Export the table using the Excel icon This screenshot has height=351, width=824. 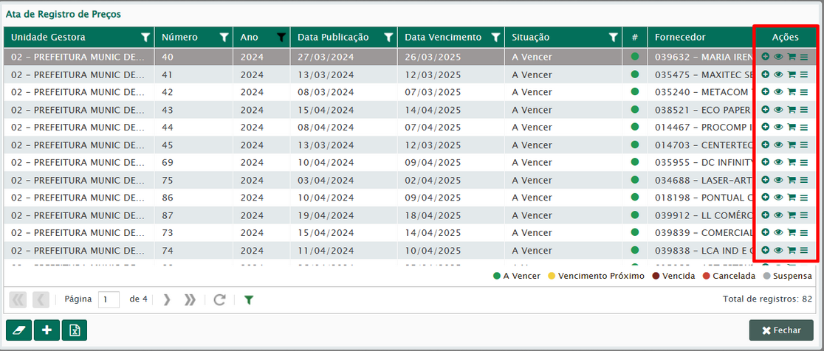(x=75, y=330)
